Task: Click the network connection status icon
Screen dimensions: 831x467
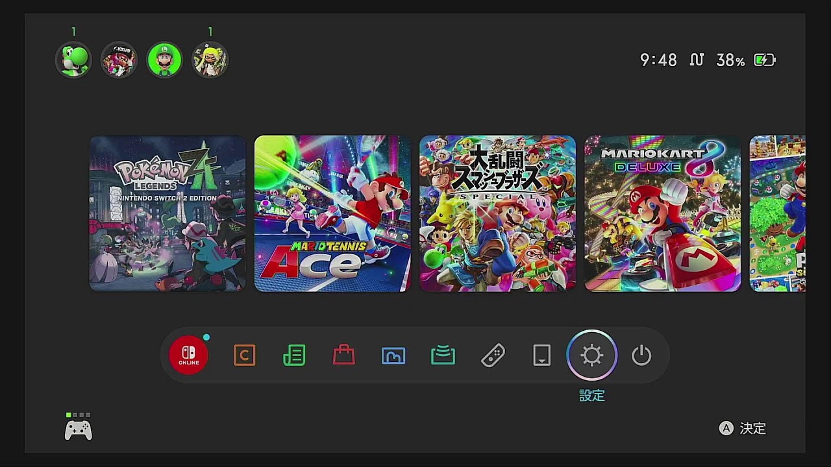Action: tap(697, 60)
